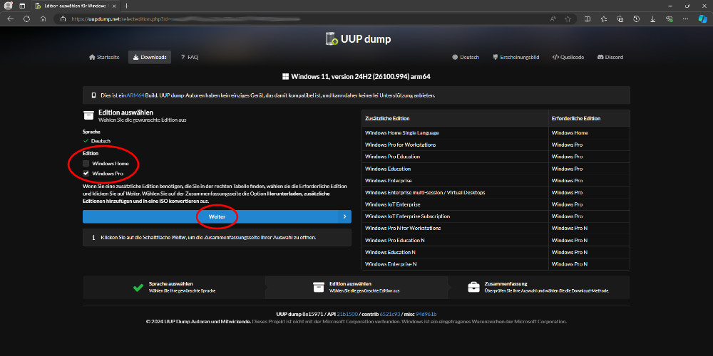
Task: Open the browser profile avatar
Action: point(8,6)
